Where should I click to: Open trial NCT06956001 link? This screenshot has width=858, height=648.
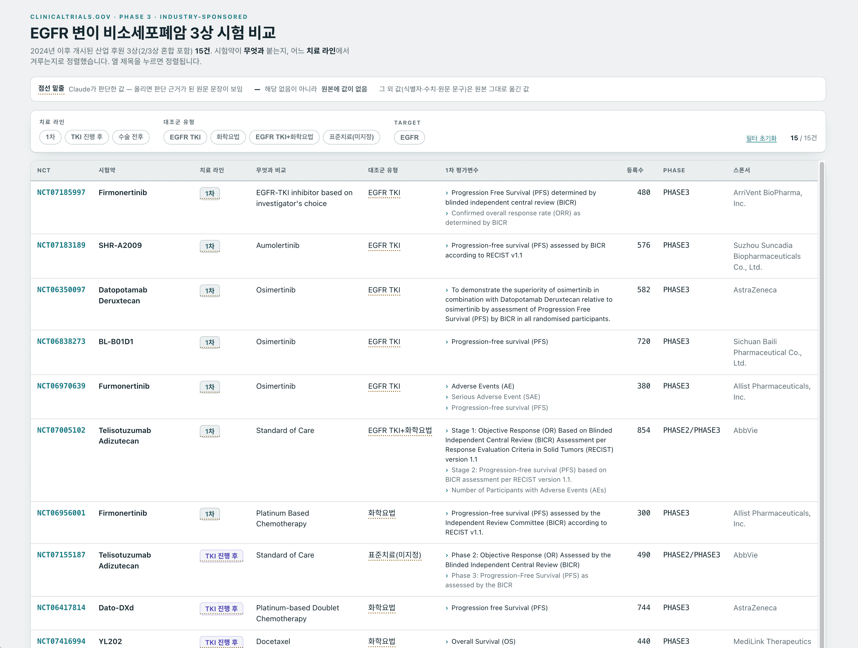(61, 513)
